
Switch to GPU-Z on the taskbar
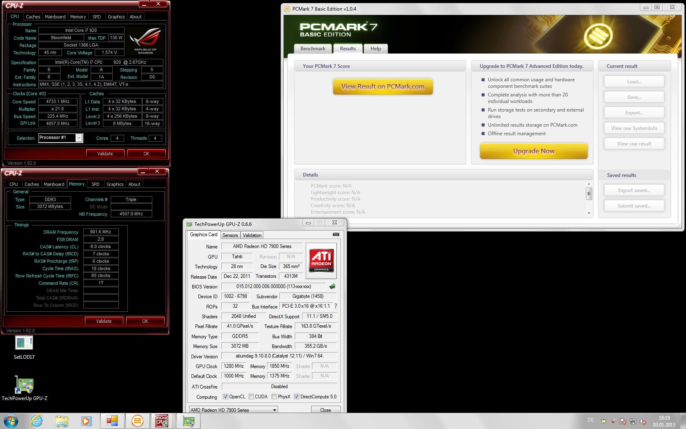coord(188,421)
